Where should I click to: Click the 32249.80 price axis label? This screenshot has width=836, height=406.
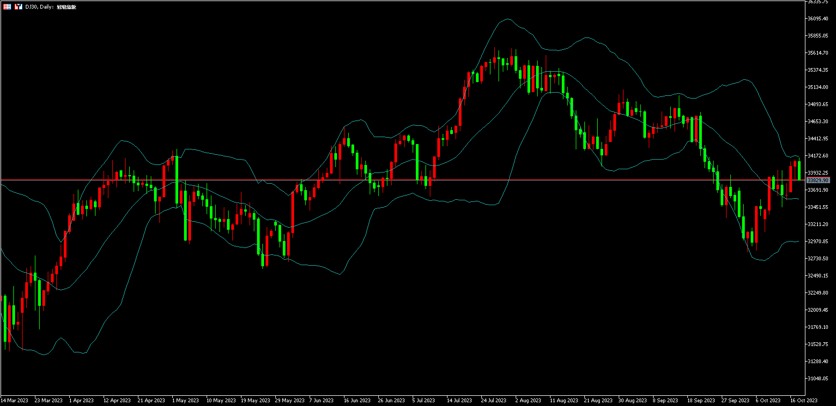click(x=818, y=293)
